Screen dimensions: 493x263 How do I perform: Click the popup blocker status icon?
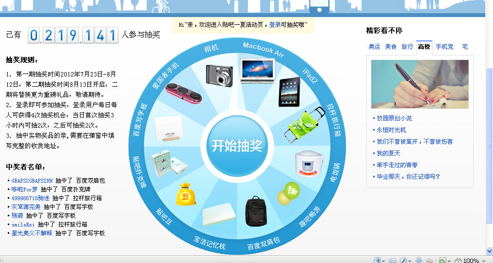[x=443, y=260]
